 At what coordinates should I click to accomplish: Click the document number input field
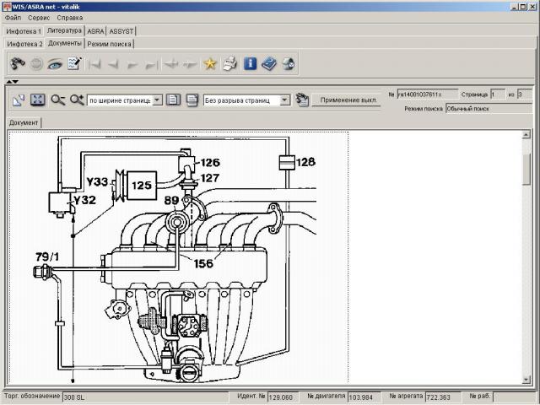[427, 94]
